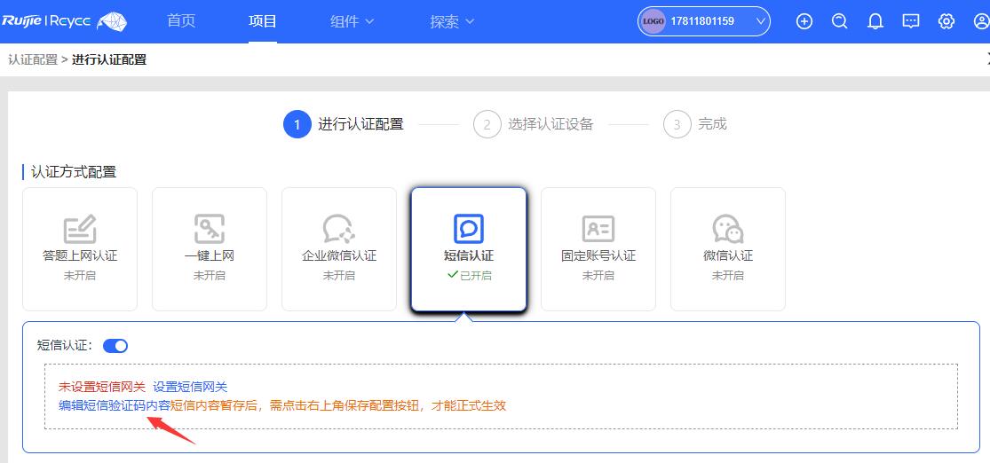The image size is (990, 463).
Task: Go to the 首页 tab
Action: [181, 21]
